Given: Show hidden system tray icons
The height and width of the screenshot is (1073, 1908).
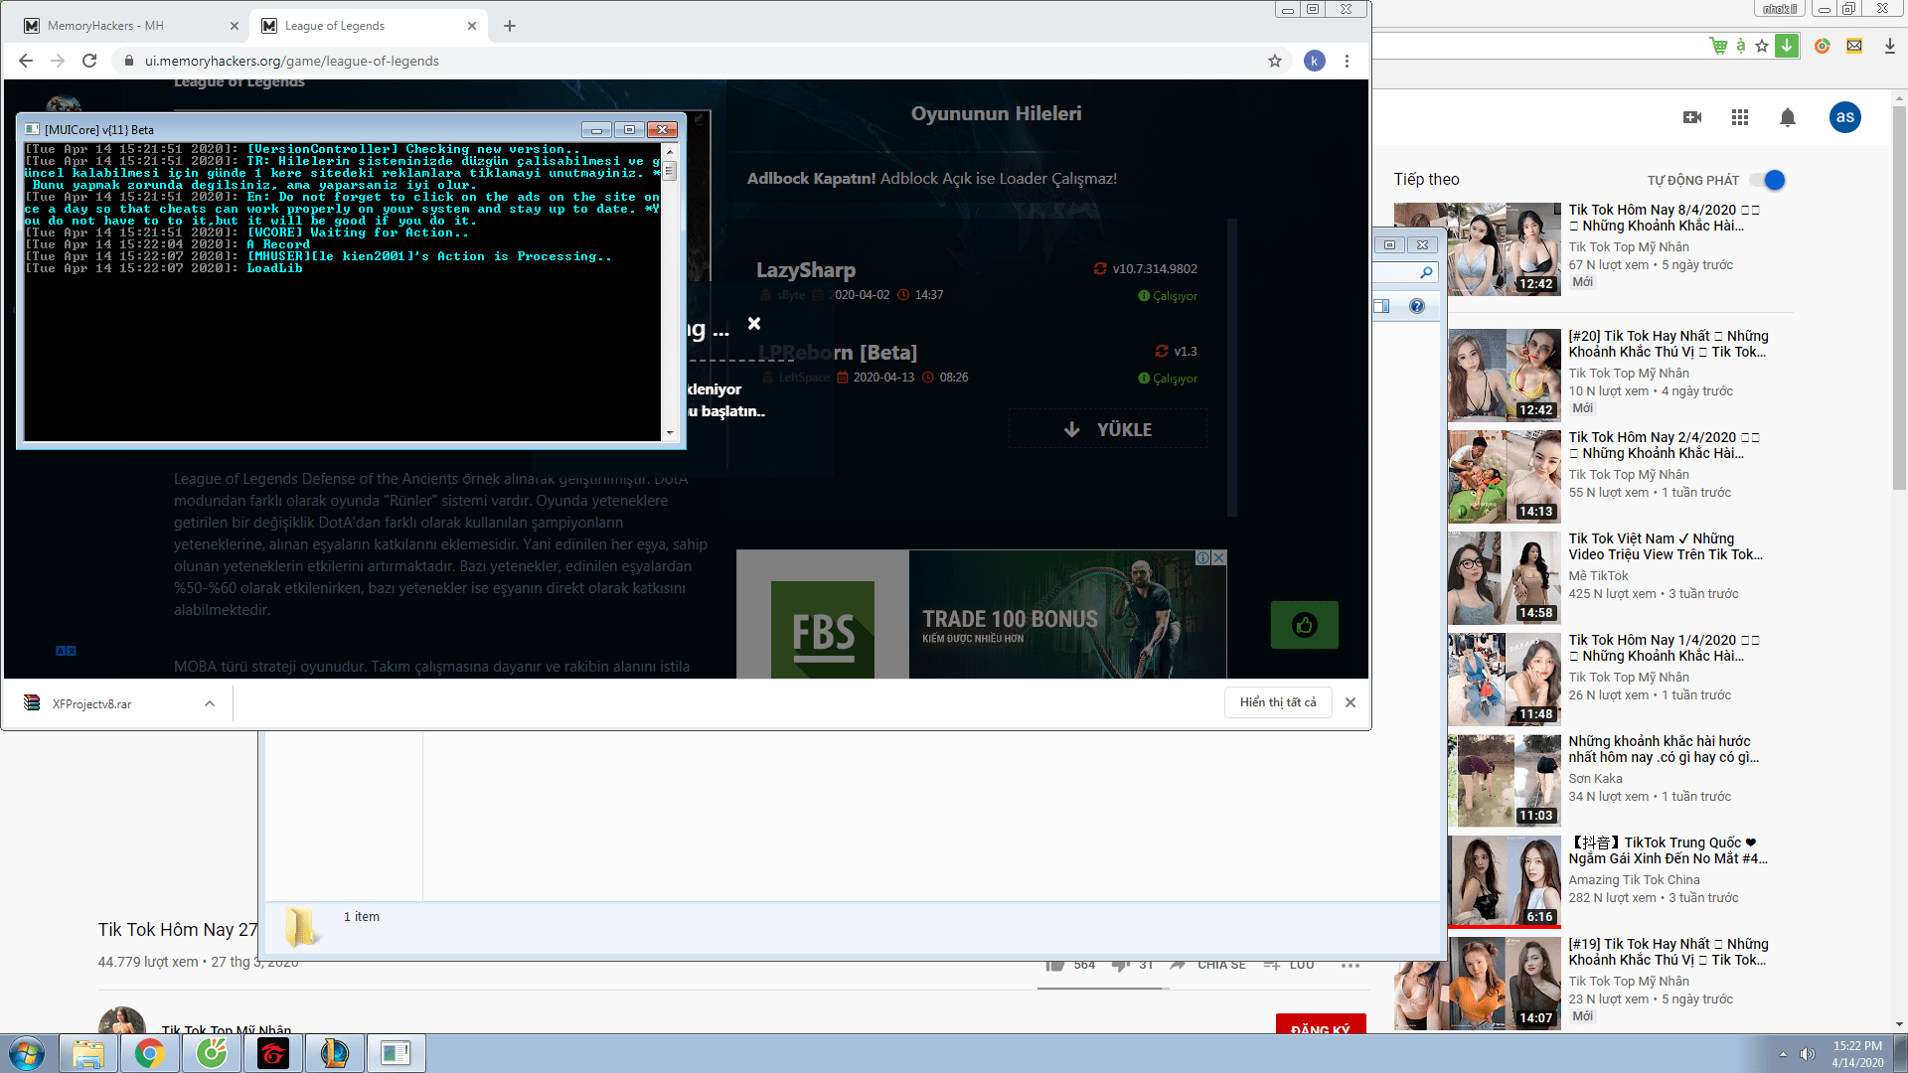Looking at the screenshot, I should pyautogui.click(x=1783, y=1054).
